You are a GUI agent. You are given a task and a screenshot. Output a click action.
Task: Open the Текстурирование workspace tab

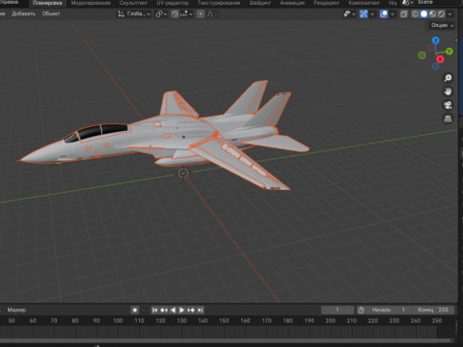(x=219, y=3)
